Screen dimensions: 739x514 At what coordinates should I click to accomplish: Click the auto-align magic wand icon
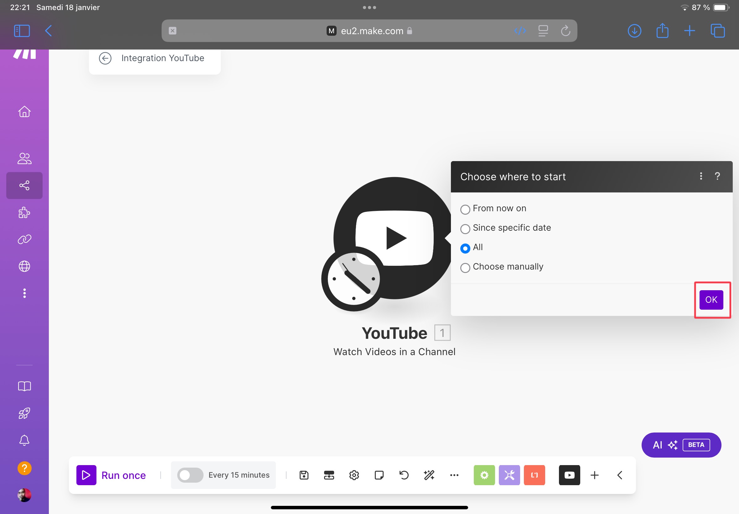[429, 475]
